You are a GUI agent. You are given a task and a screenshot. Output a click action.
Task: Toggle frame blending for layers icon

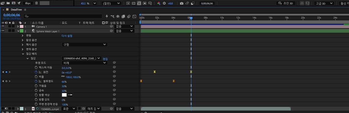coord(123,17)
